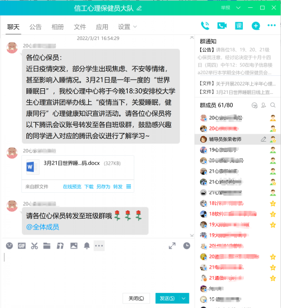Switch to the 文件 tab

[80, 27]
